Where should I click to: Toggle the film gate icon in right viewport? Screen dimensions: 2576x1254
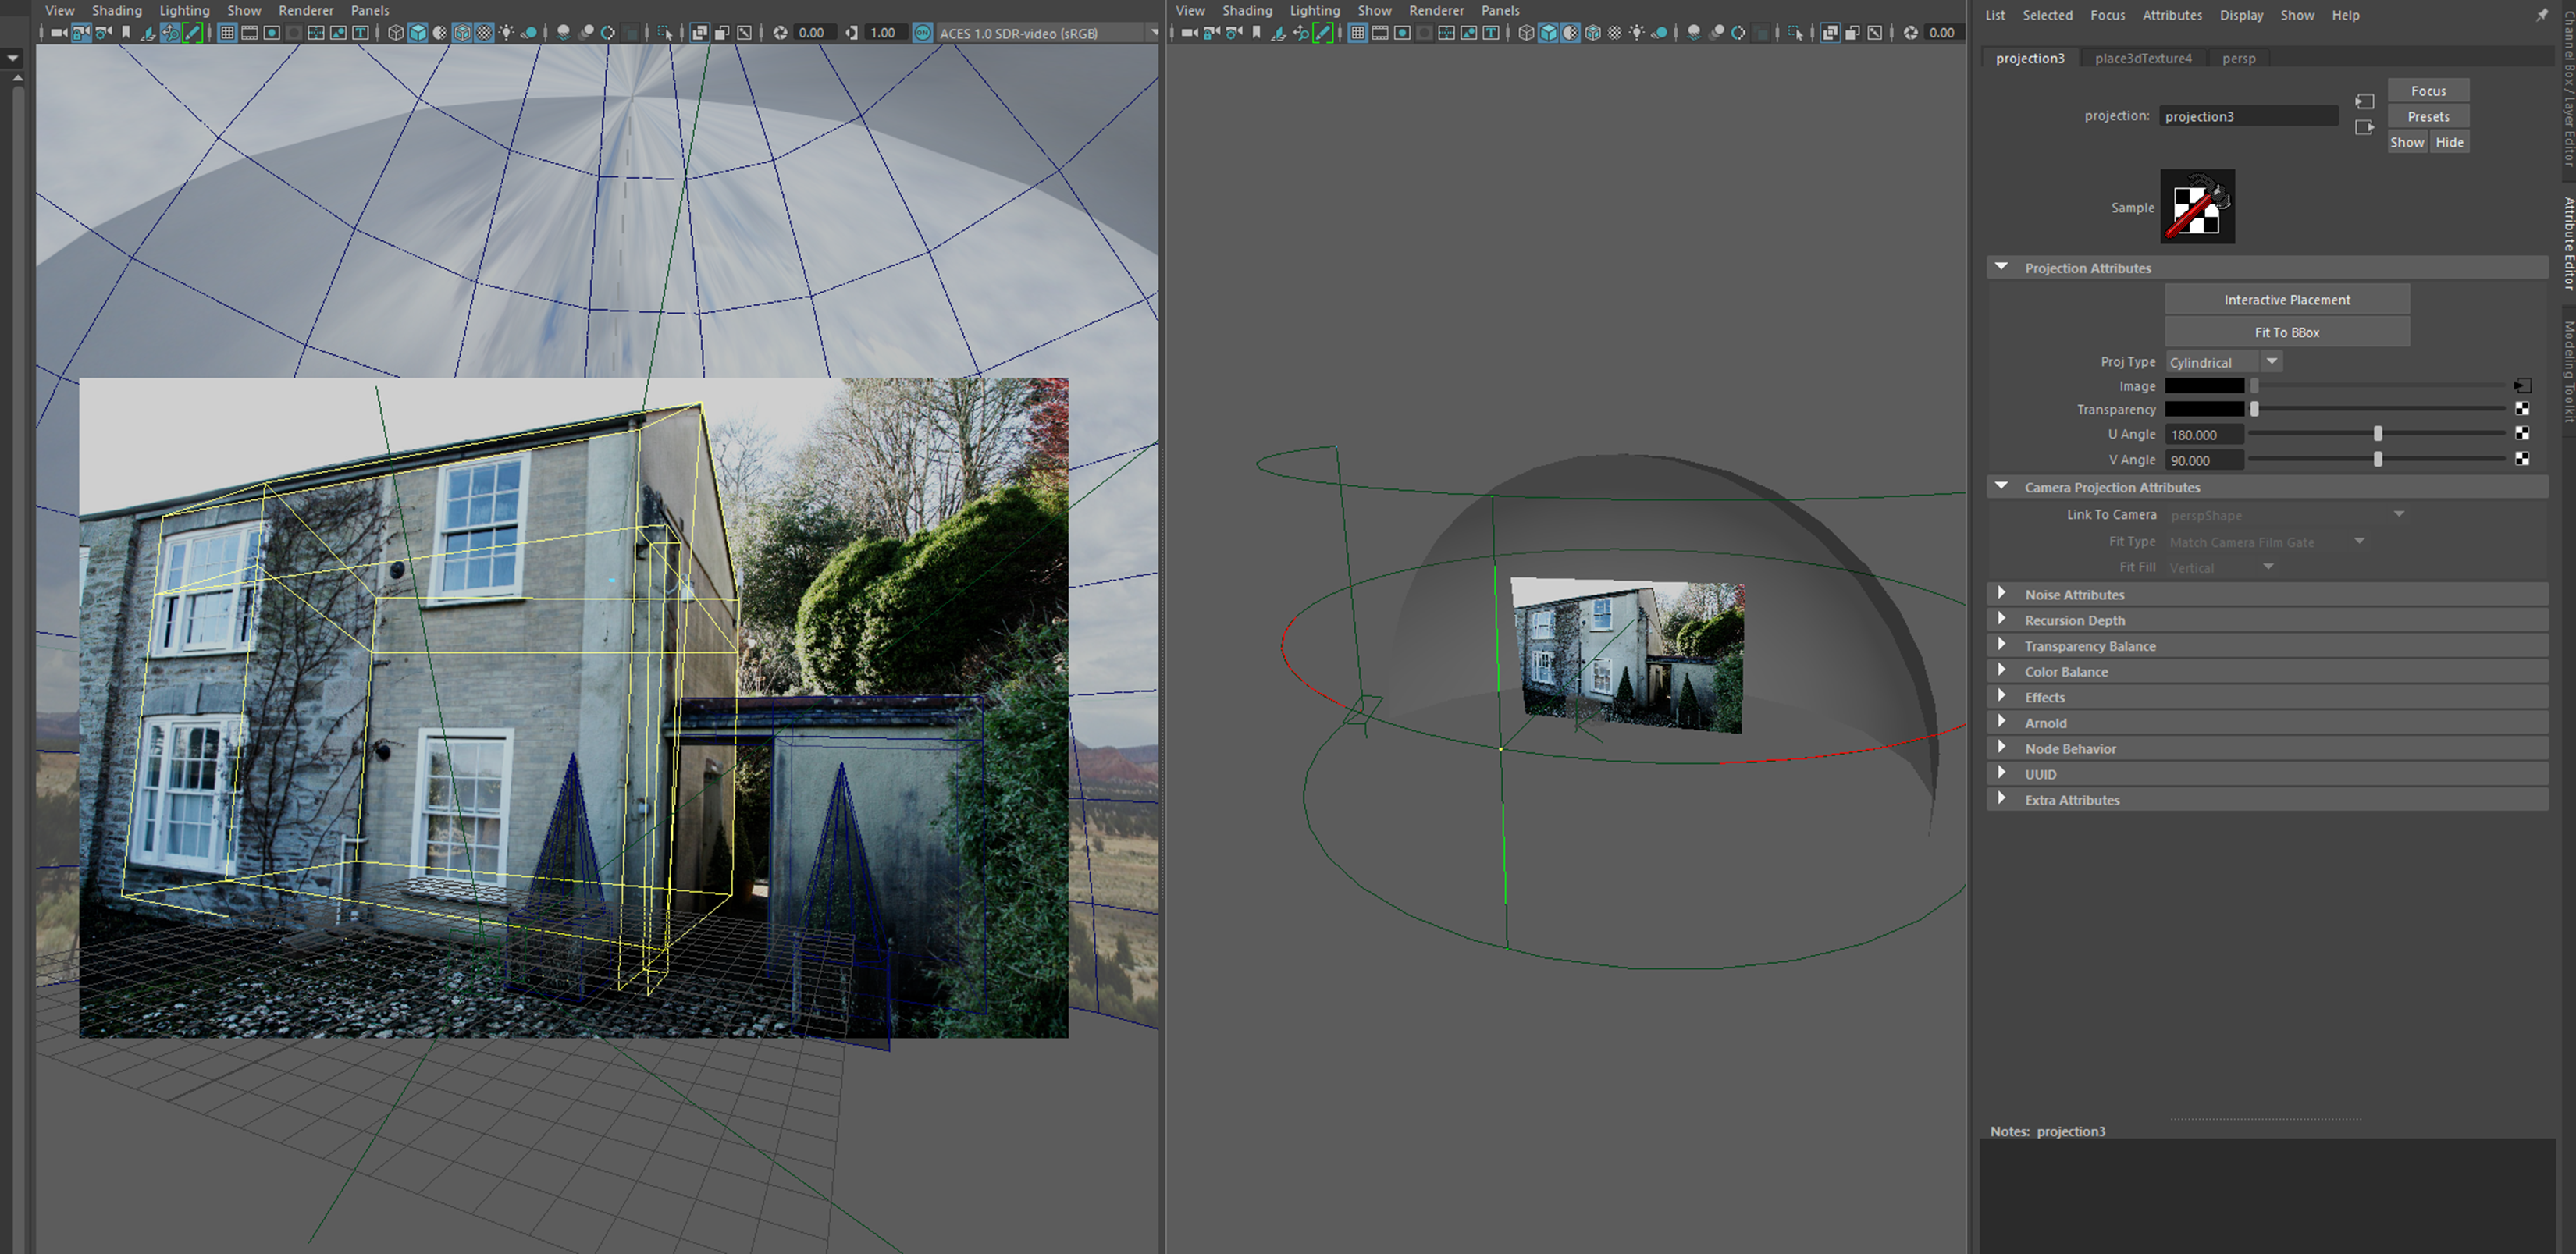click(x=1380, y=33)
